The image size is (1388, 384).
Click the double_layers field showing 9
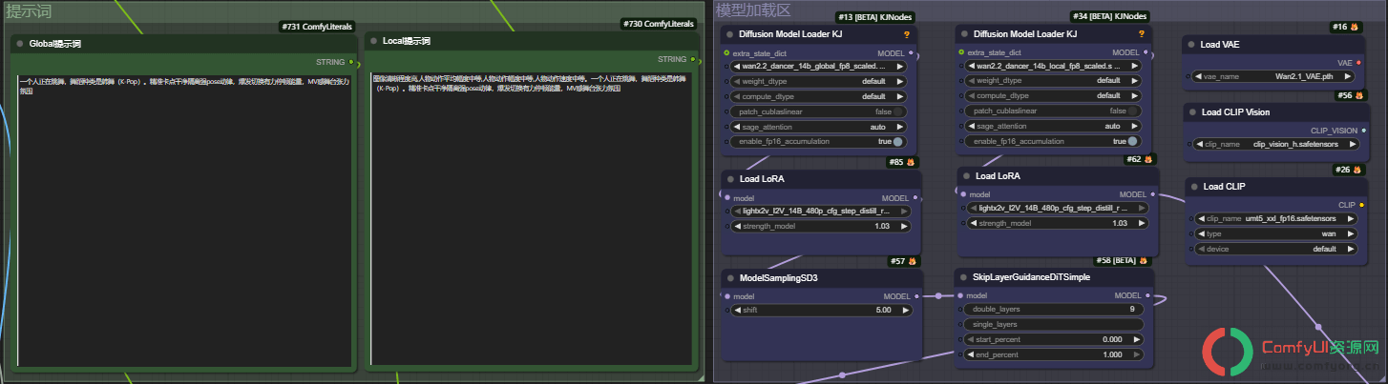coord(1053,310)
